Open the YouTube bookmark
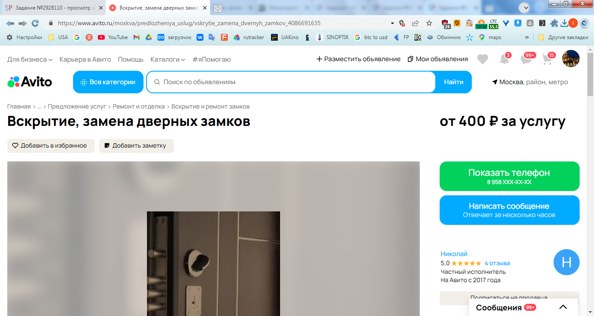594x316 pixels. pyautogui.click(x=113, y=37)
